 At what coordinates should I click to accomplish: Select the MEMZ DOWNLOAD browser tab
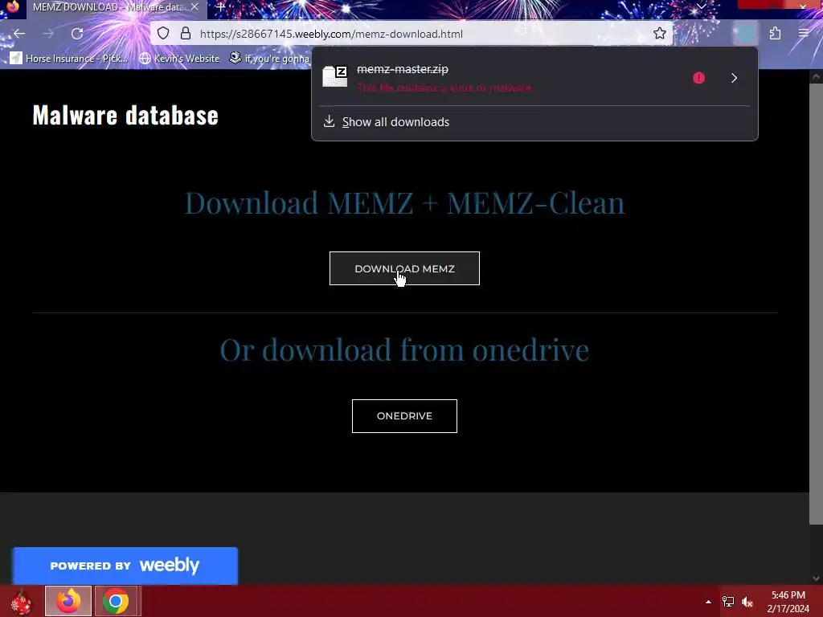109,7
